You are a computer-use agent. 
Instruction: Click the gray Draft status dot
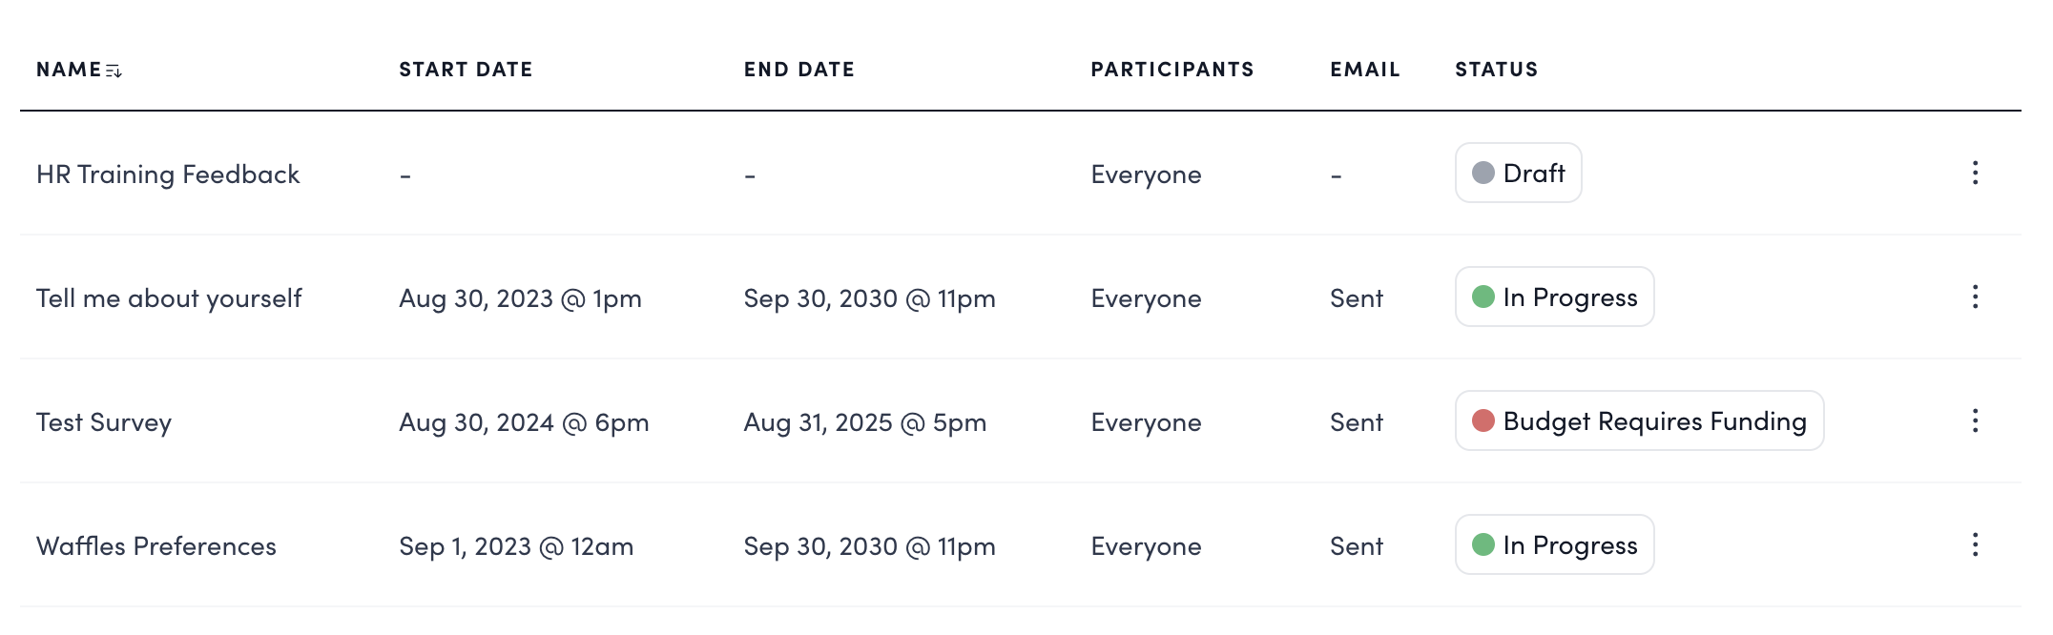pos(1483,173)
